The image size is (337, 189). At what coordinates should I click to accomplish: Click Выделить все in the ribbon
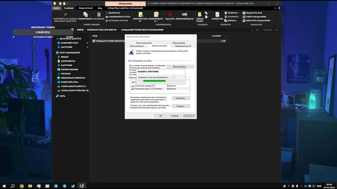click(252, 13)
